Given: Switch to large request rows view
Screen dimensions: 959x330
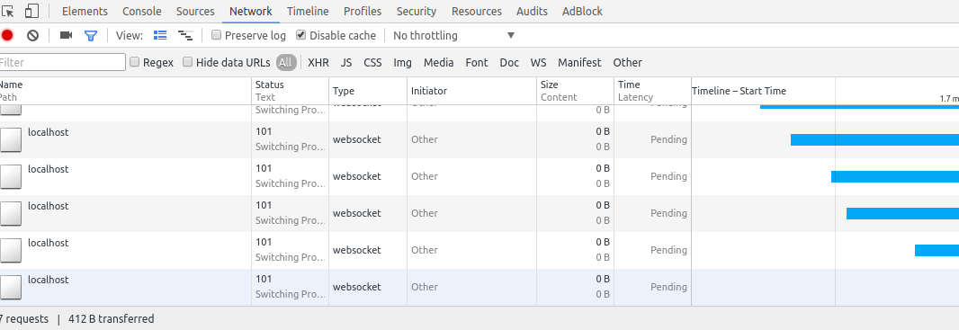Looking at the screenshot, I should click(160, 35).
